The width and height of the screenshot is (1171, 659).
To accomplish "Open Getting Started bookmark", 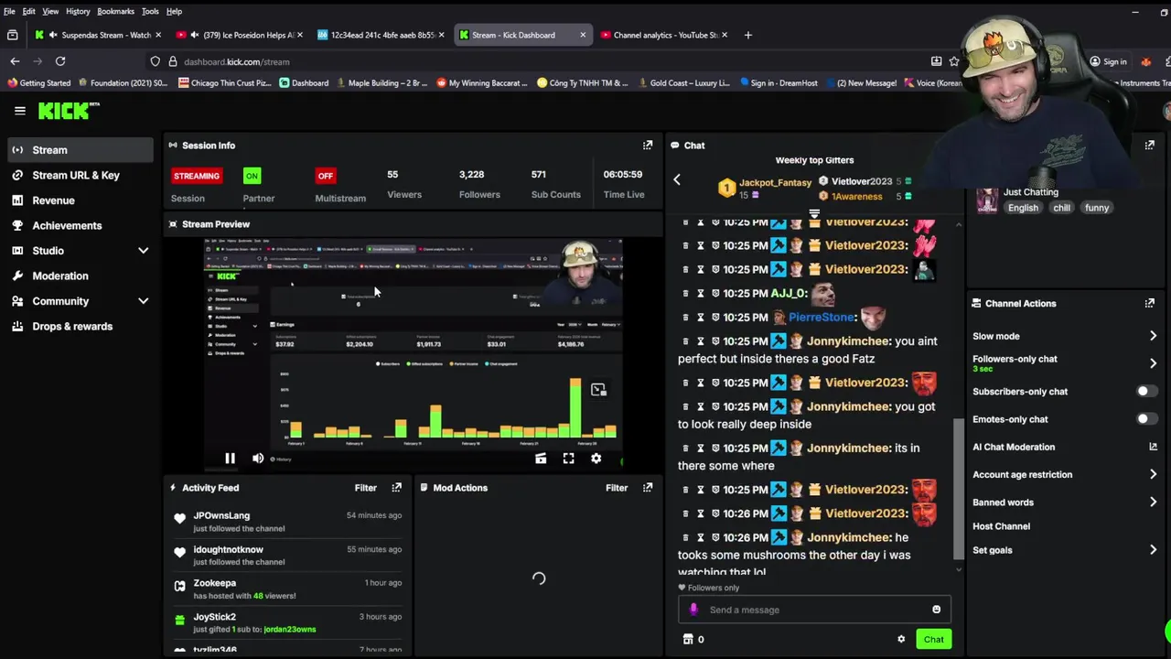I will click(38, 83).
